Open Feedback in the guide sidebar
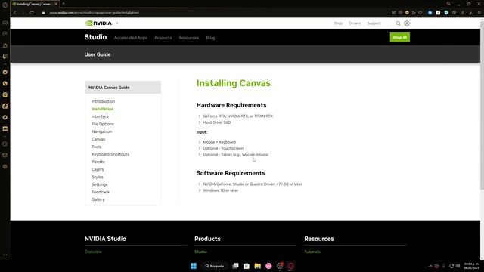The image size is (484, 272). click(x=101, y=192)
